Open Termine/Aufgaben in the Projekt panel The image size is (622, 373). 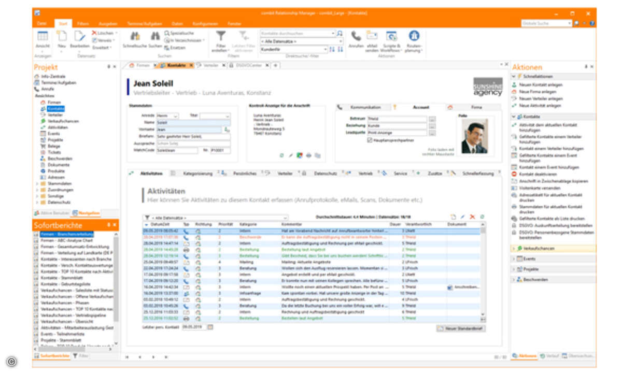tap(55, 82)
